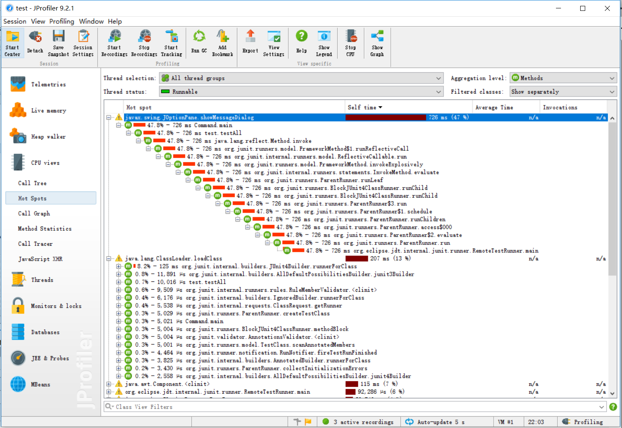This screenshot has width=622, height=428.
Task: Sort by Average Time column
Action: click(506, 107)
